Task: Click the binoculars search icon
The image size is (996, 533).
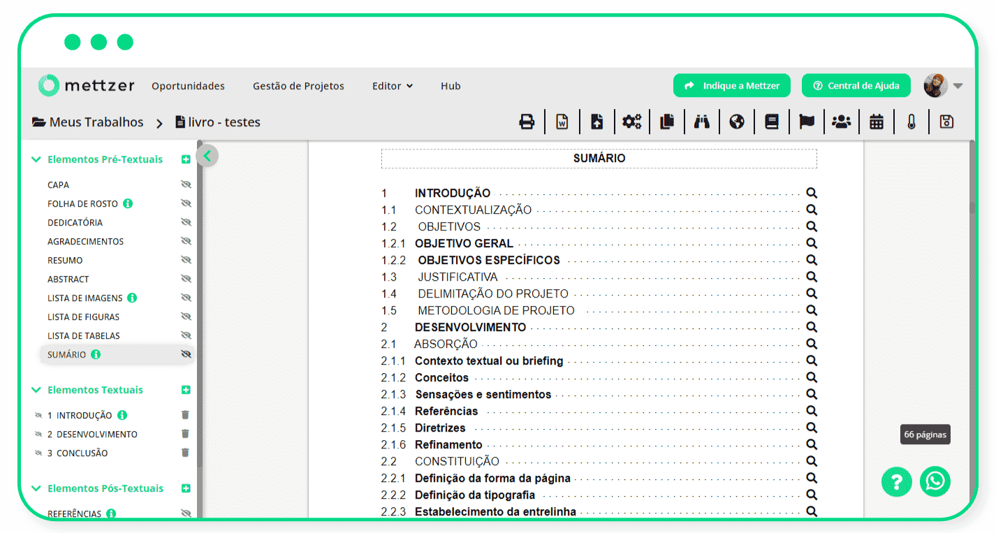Action: pyautogui.click(x=702, y=122)
